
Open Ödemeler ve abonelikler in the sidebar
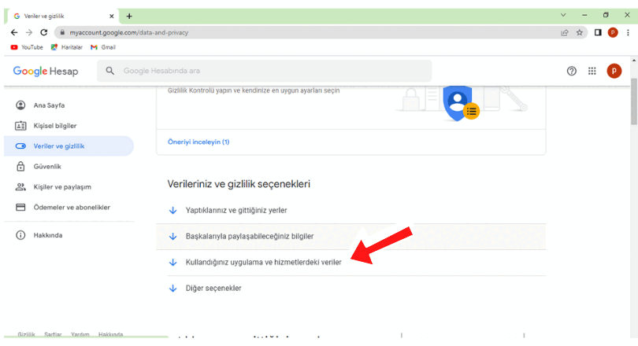click(69, 207)
